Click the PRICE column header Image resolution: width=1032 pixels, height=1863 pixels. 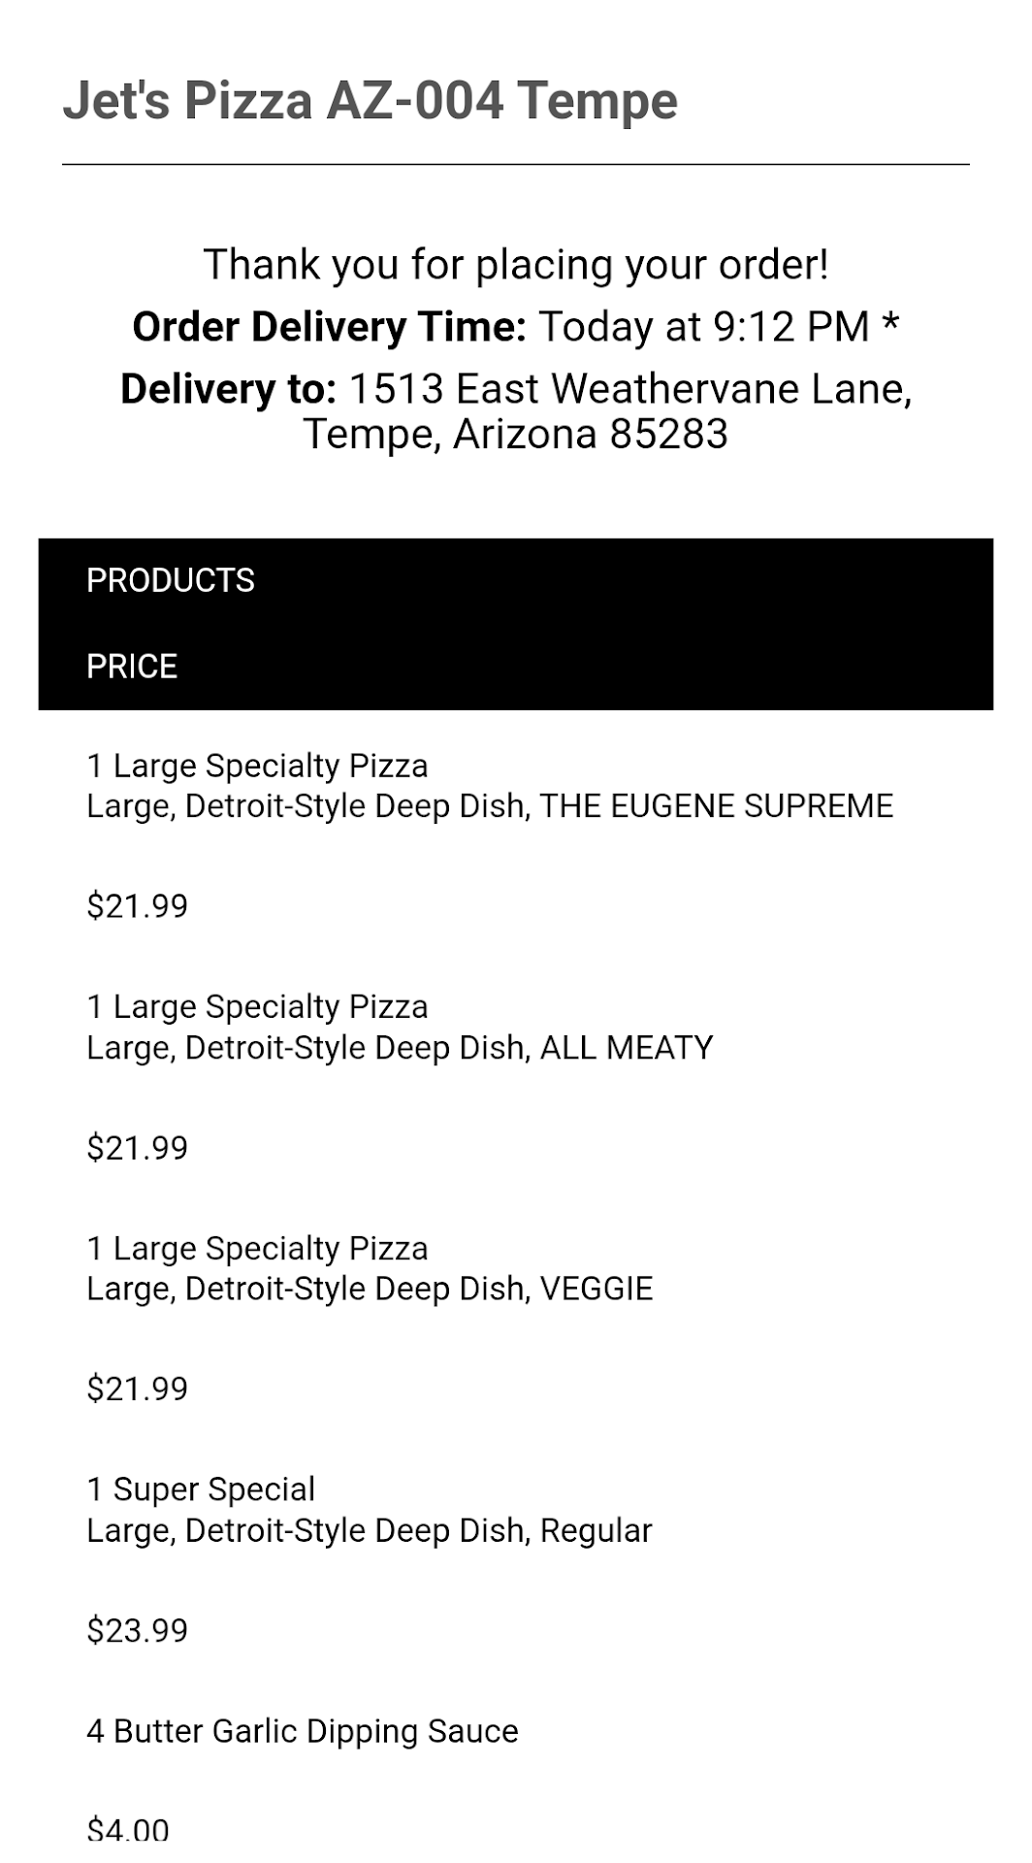click(132, 667)
